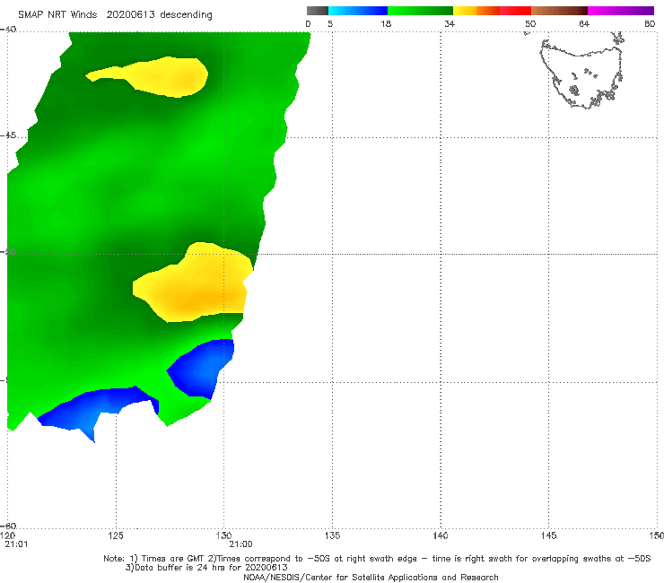664x583 pixels.
Task: Click the magenta-purple segment of the color bar
Action: [x=621, y=11]
